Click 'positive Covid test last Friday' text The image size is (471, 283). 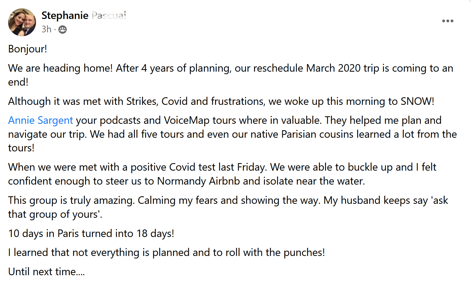199,167
